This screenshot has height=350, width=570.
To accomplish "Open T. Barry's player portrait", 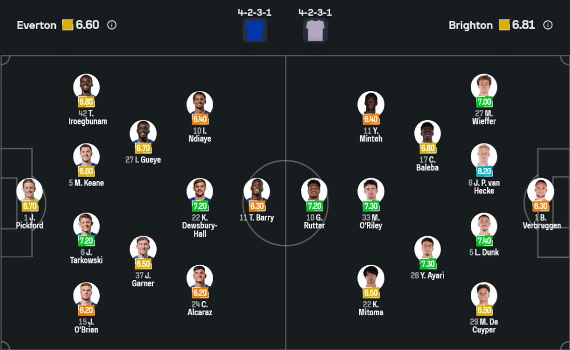I will 256,191.
